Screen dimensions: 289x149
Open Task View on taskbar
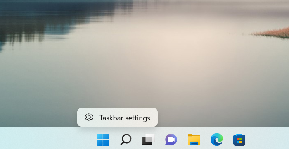[148, 139]
